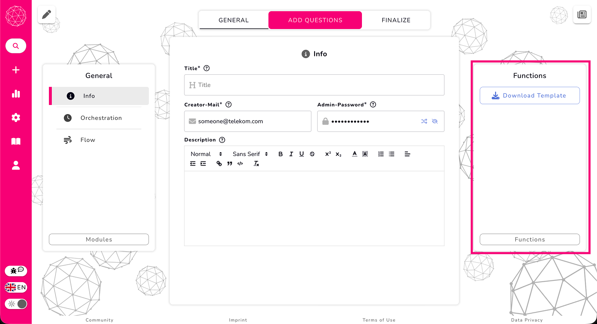Click the book icon in the left sidebar
Viewport: 597px width, 324px height.
click(15, 141)
